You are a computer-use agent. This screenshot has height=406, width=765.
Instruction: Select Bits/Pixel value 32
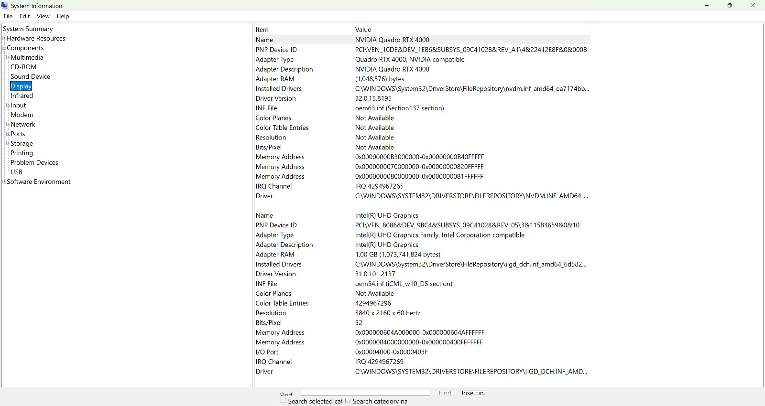[359, 323]
